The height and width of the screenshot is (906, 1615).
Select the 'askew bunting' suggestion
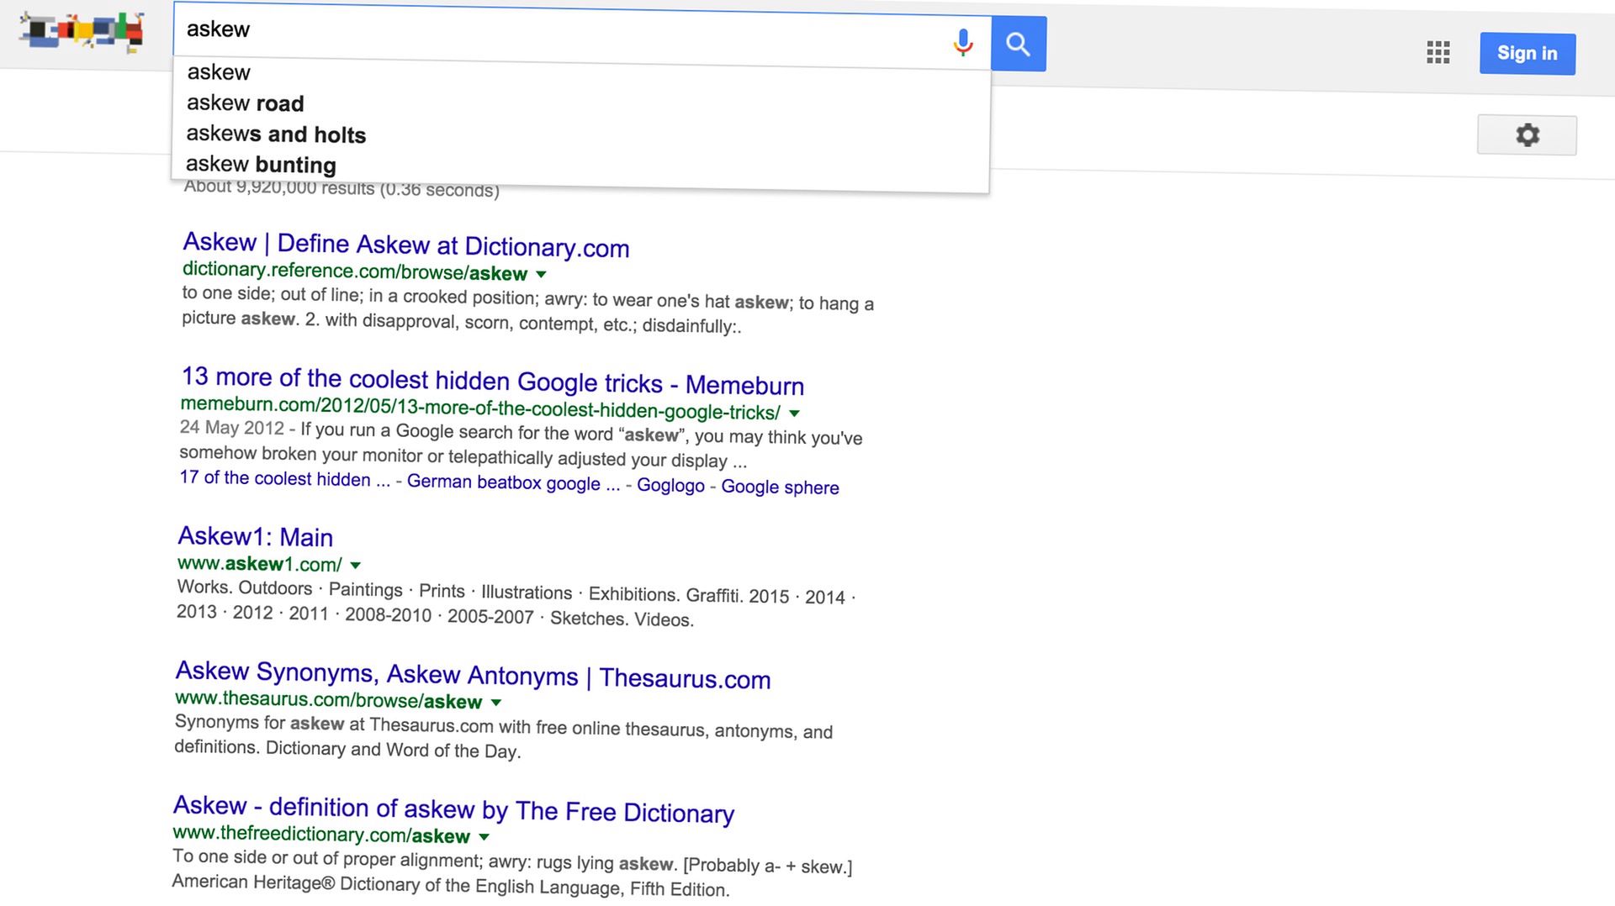click(261, 165)
